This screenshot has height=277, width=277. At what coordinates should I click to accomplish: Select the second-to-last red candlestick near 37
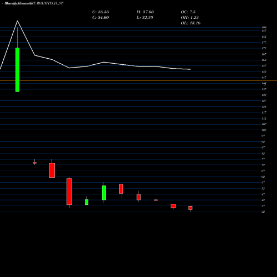tap(173, 206)
